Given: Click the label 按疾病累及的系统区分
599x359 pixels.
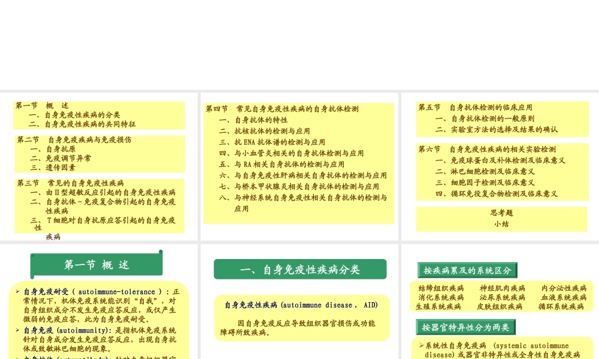Looking at the screenshot, I should tap(467, 269).
